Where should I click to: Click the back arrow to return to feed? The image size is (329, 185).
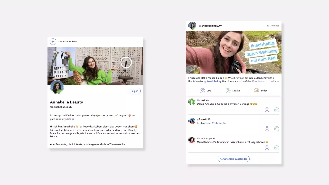(x=53, y=41)
